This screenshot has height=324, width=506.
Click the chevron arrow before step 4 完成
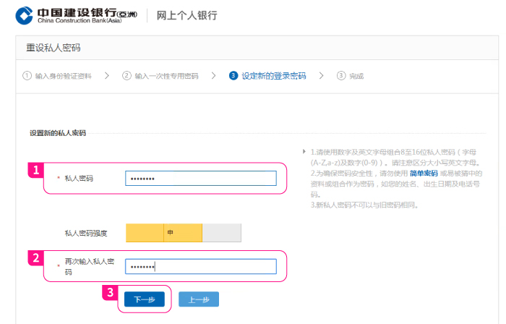(x=320, y=75)
